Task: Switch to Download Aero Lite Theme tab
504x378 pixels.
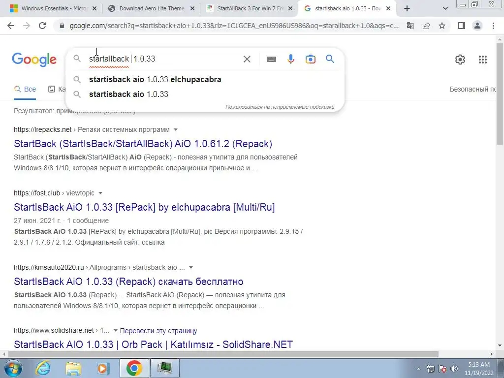Action: (x=152, y=9)
